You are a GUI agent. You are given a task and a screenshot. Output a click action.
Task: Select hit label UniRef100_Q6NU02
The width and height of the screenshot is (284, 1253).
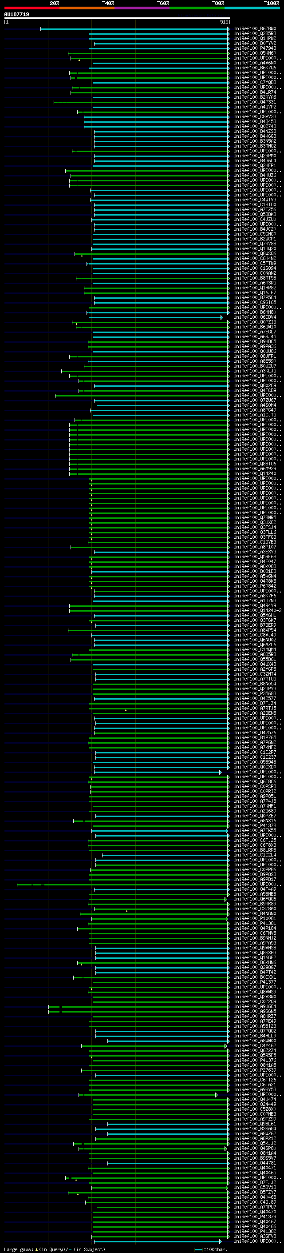click(x=254, y=640)
